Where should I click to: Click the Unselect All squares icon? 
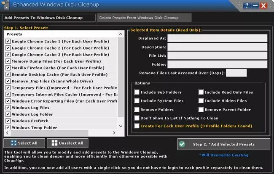click(54, 143)
